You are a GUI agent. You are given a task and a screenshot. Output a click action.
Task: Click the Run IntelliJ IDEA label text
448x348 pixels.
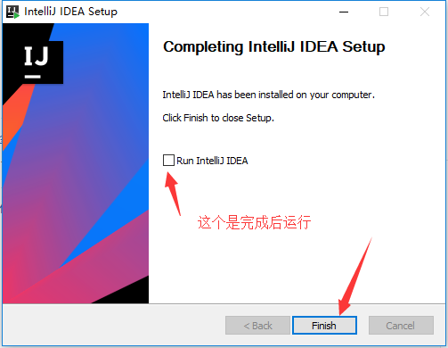click(212, 161)
